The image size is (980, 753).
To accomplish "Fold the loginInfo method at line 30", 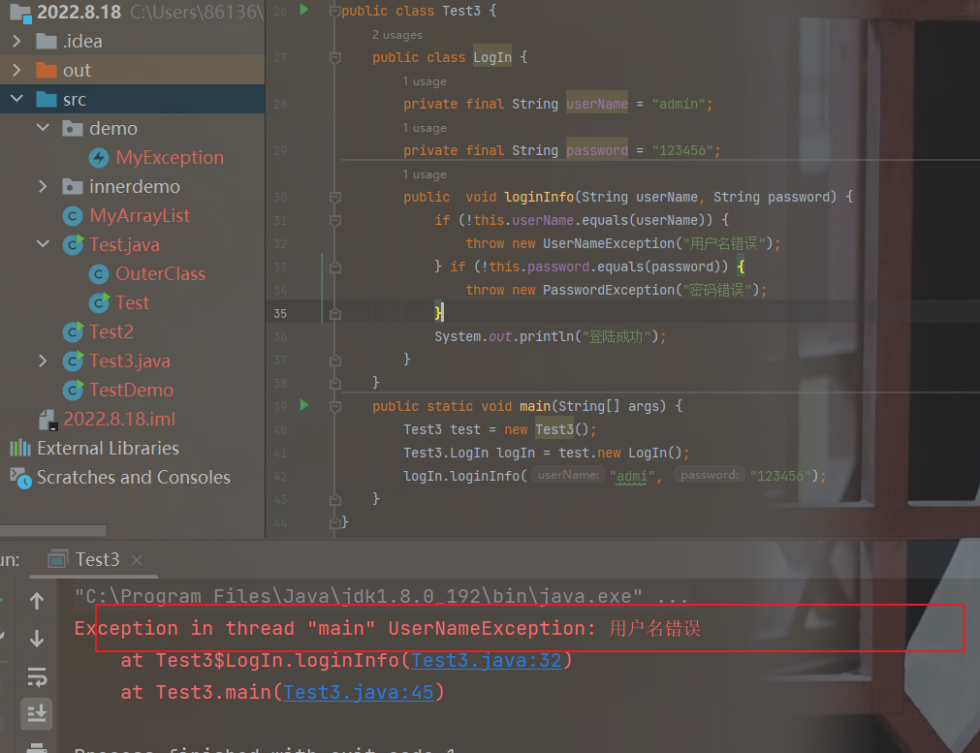I will pos(335,198).
